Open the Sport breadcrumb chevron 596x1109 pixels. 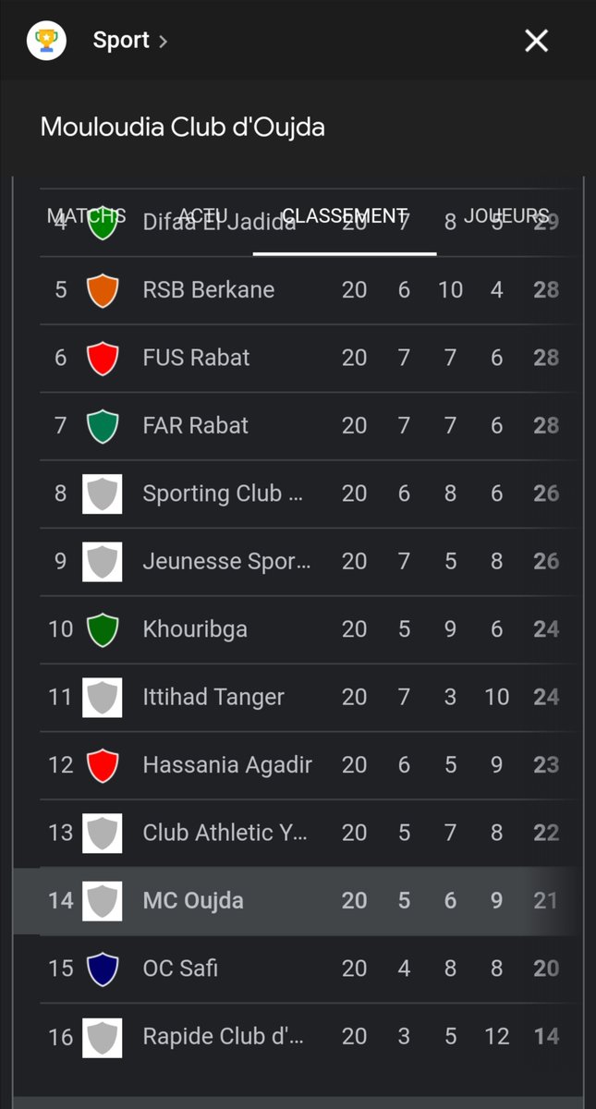pyautogui.click(x=163, y=42)
